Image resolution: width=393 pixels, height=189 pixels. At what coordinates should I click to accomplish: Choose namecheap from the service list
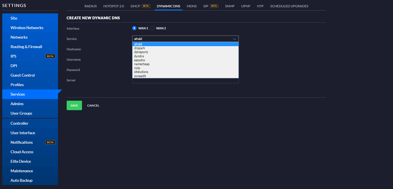(x=142, y=64)
